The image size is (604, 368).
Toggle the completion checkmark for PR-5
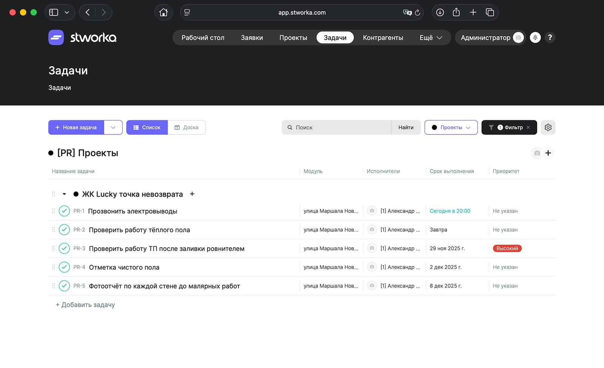click(64, 286)
